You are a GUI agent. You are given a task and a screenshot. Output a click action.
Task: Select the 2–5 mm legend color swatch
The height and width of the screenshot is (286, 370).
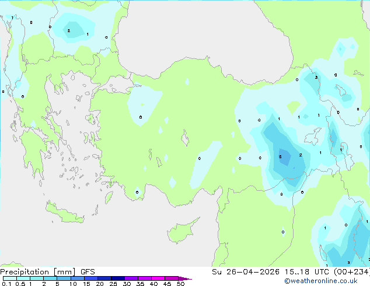point(50,278)
